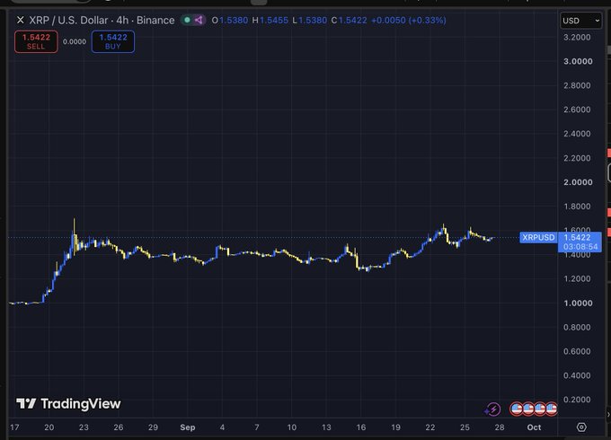
Task: Click the current price tag 1.5422 on axis
Action: pyautogui.click(x=577, y=238)
